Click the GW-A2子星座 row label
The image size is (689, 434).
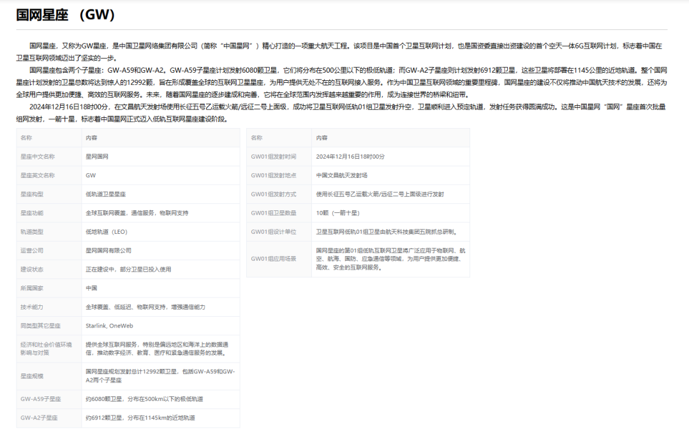(39, 418)
